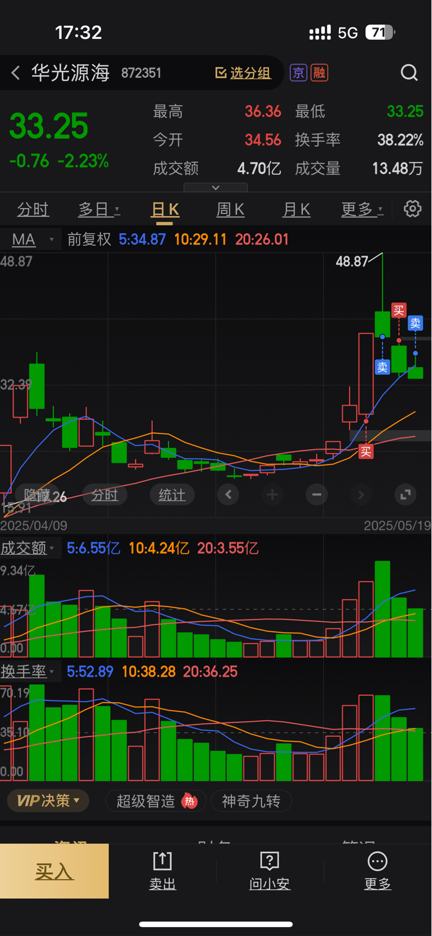Open the 更多 period dropdown
This screenshot has height=936, width=432.
tap(362, 209)
